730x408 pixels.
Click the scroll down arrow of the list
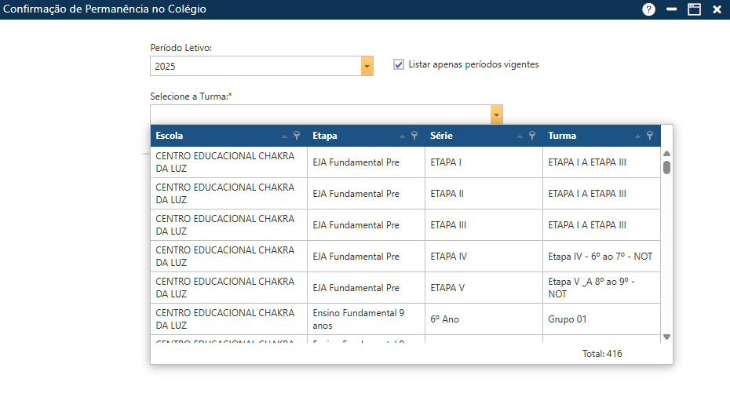[666, 337]
